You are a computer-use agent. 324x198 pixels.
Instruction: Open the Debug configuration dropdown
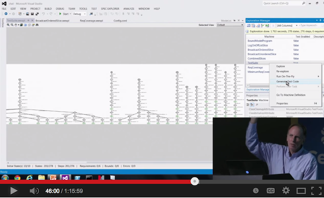[79, 14]
